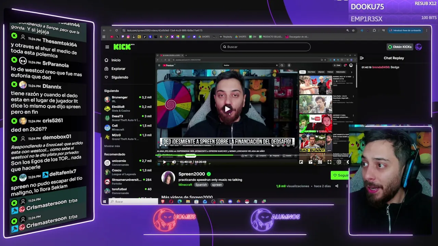
Task: Open the Windows Start button
Action: (104, 202)
